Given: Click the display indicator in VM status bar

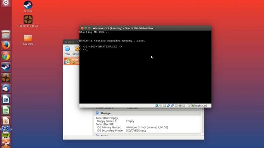Looking at the screenshot, I should [x=180, y=106].
